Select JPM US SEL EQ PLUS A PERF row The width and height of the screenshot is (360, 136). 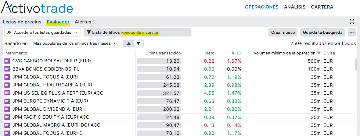179,93
